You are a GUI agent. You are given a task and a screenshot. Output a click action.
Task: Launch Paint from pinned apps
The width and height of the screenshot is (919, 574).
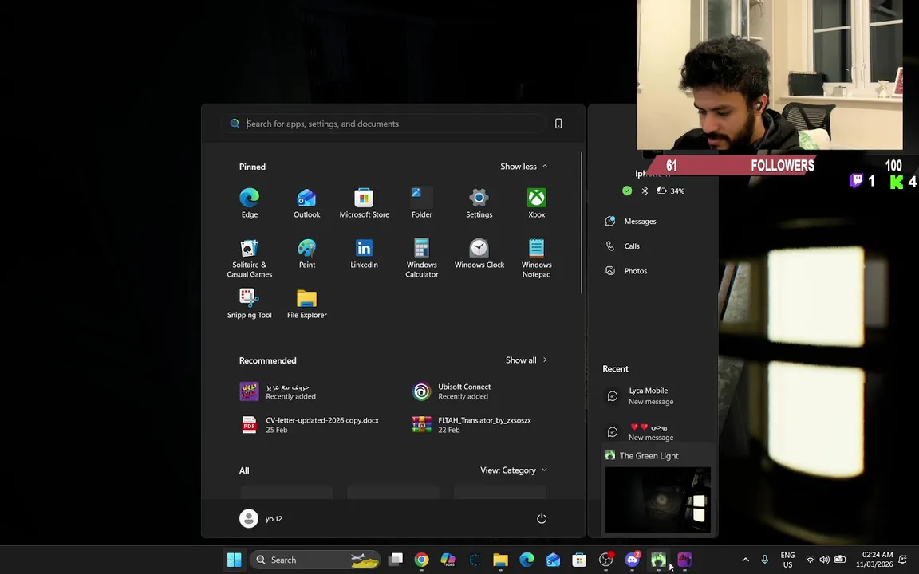click(x=306, y=254)
